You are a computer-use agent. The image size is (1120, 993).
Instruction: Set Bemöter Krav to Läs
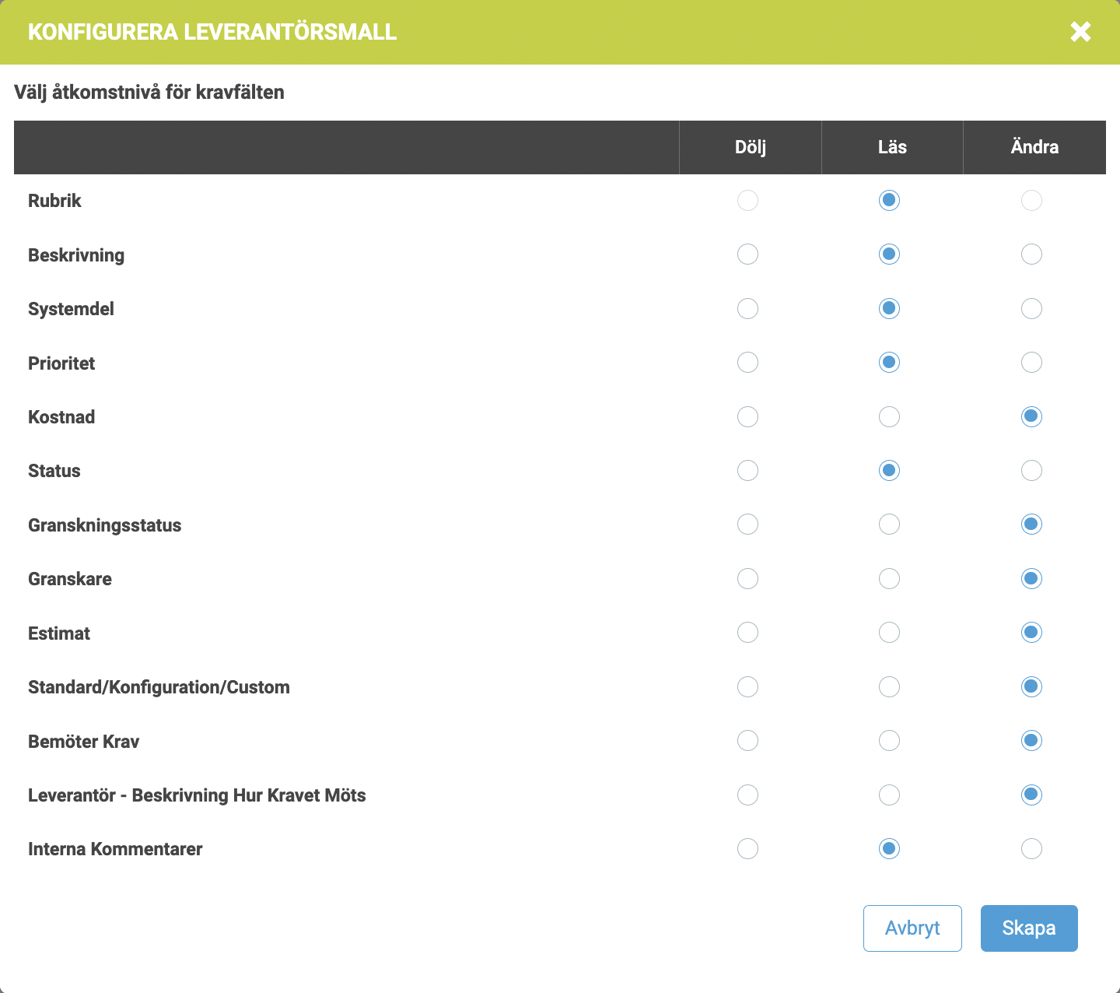pos(889,741)
